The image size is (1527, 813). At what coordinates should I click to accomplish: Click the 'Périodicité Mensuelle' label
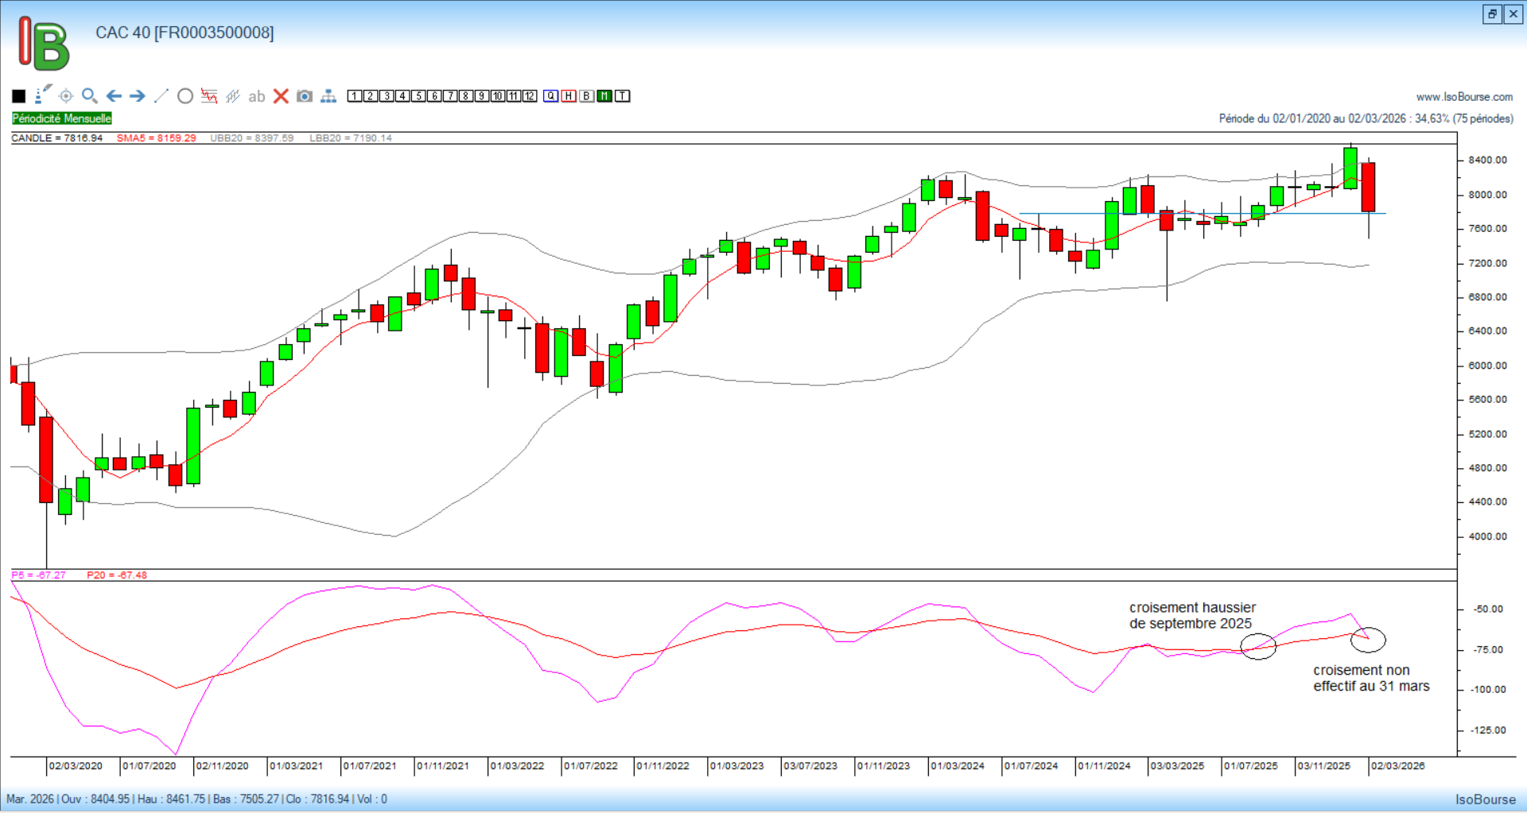62,118
